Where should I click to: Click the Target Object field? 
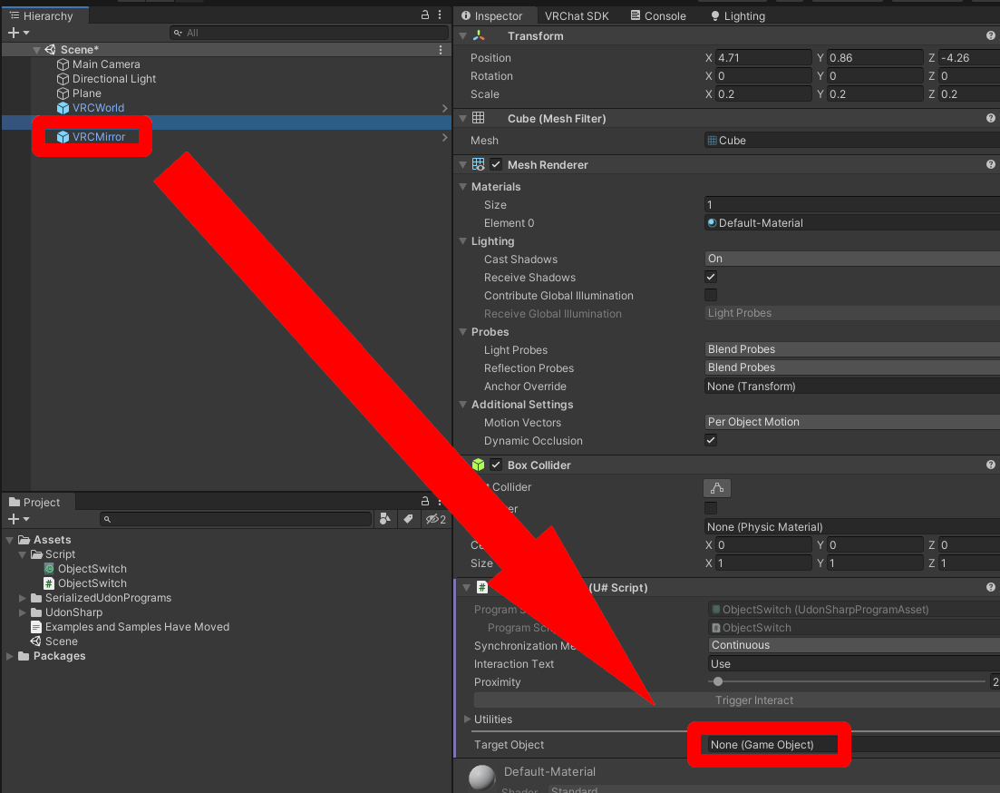click(853, 745)
